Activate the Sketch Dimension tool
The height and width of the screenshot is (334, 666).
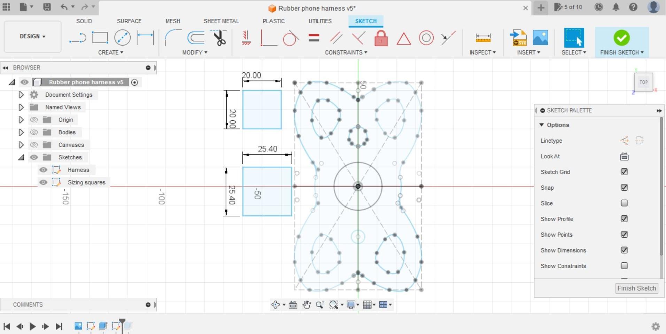(145, 38)
